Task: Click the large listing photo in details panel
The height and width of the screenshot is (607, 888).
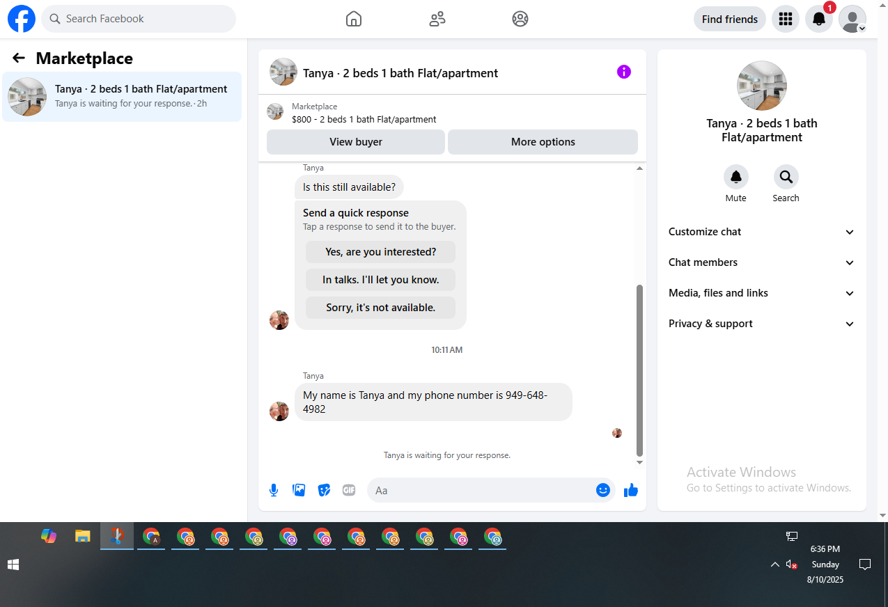Action: coord(762,86)
